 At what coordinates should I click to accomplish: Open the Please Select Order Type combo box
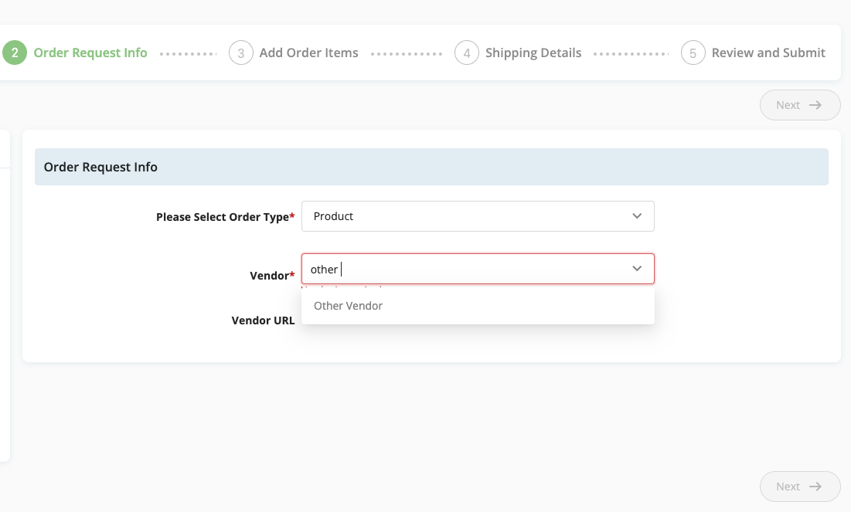(478, 216)
